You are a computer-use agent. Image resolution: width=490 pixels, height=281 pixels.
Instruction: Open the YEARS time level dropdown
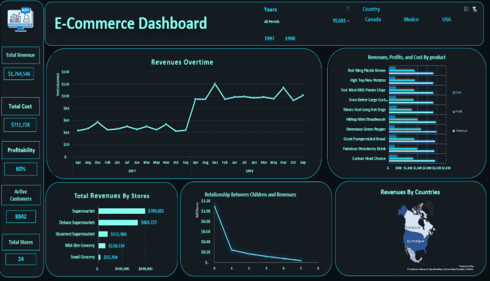pyautogui.click(x=341, y=21)
